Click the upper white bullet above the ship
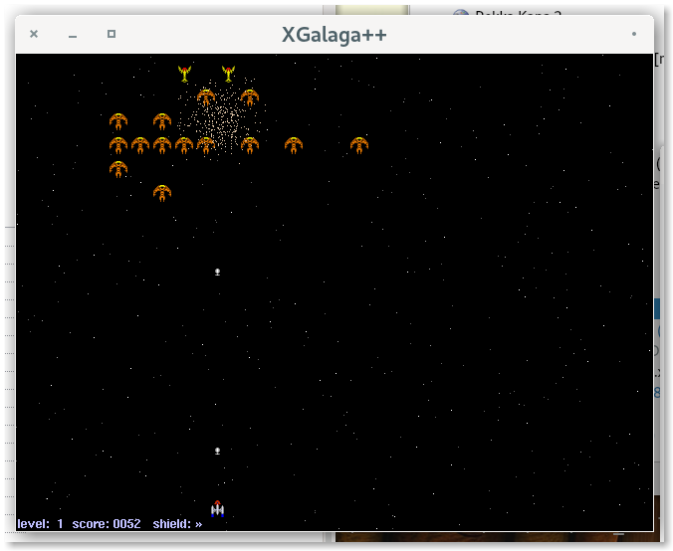The height and width of the screenshot is (551, 673). (218, 272)
